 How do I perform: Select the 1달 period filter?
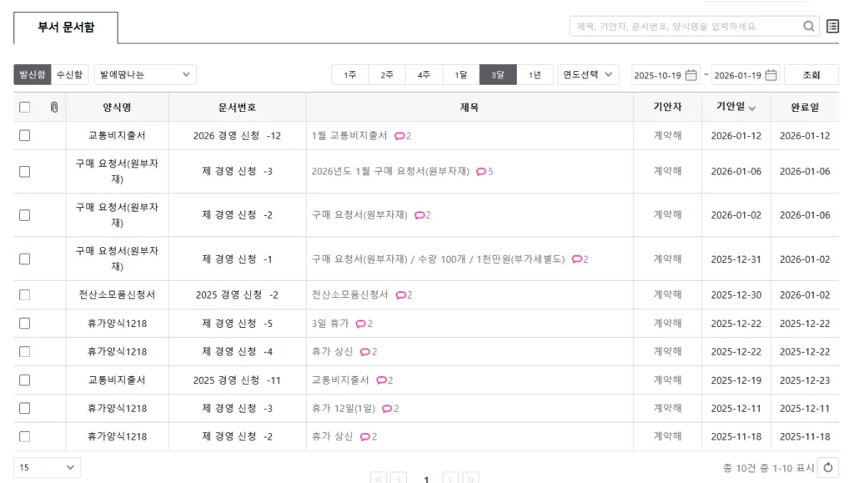click(x=461, y=75)
